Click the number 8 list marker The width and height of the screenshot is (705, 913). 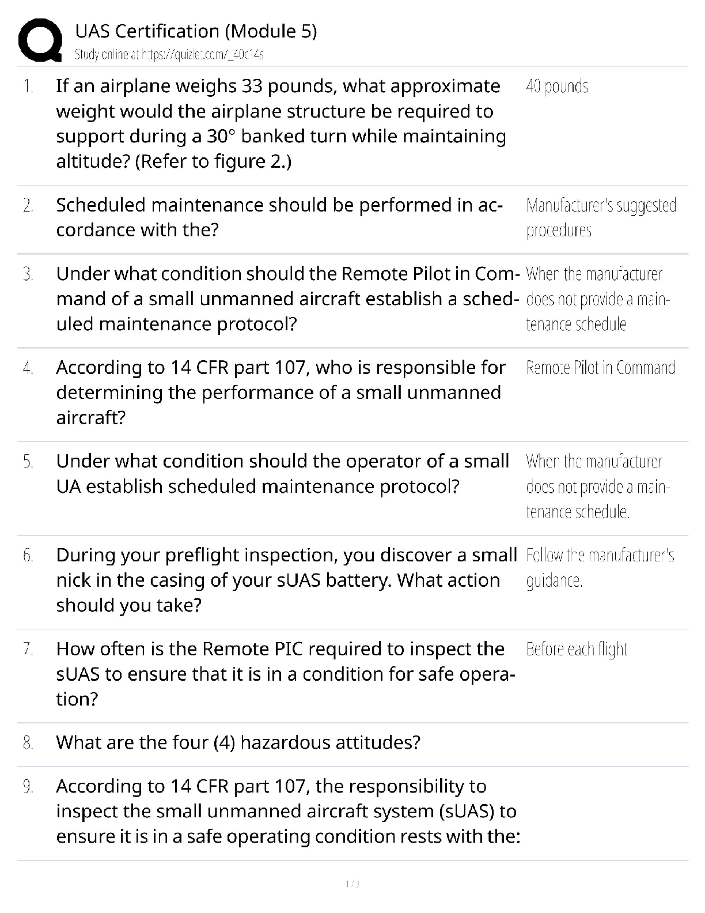pyautogui.click(x=28, y=743)
